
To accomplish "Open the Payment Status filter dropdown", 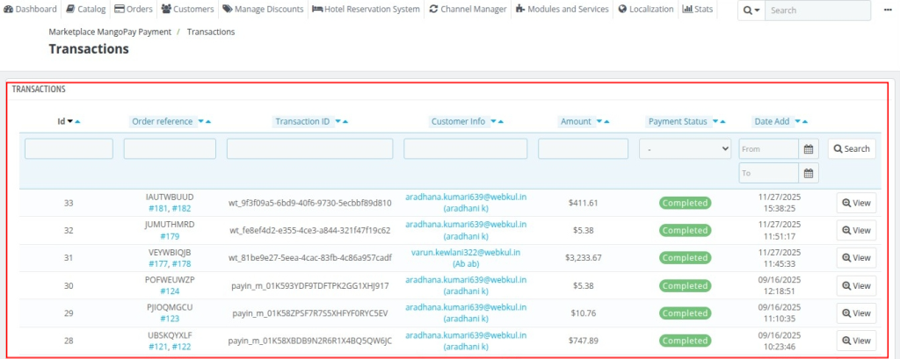I will 685,148.
